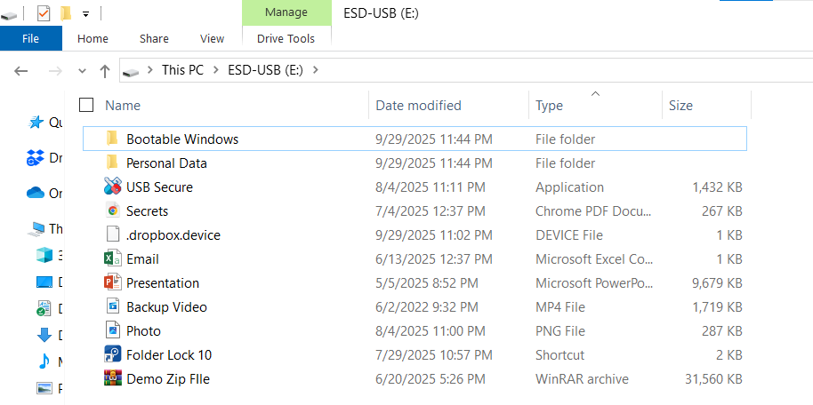The image size is (813, 405).
Task: Go back with the Back arrow button
Action: click(x=20, y=71)
